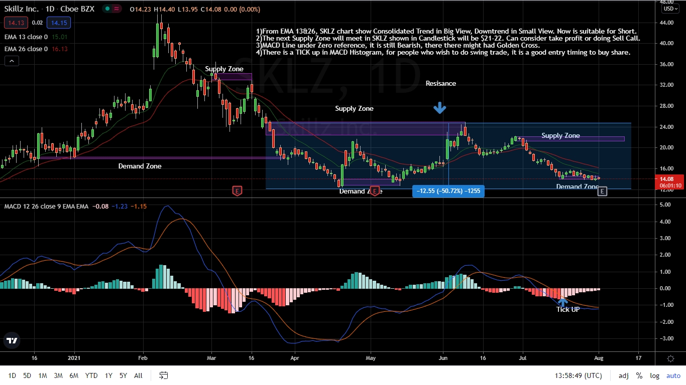Viewport: 686px width, 385px height.
Task: Switch to 5Y date range
Action: pyautogui.click(x=123, y=375)
